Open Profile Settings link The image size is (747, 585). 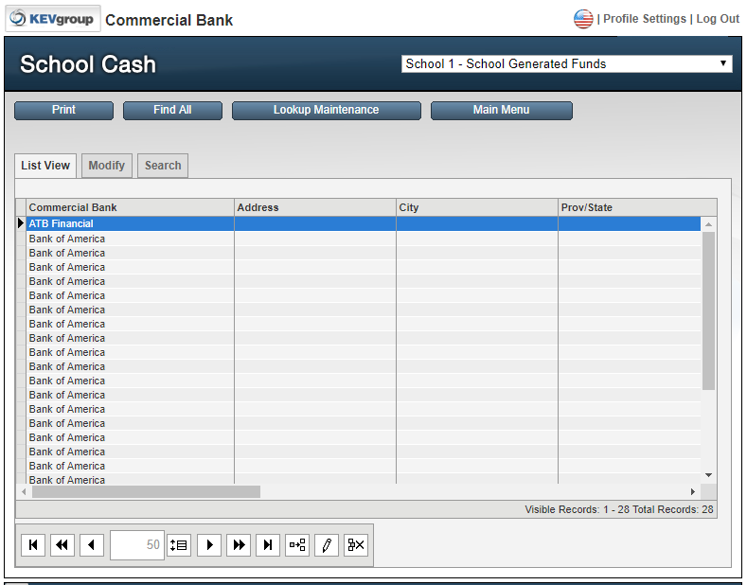pyautogui.click(x=645, y=19)
